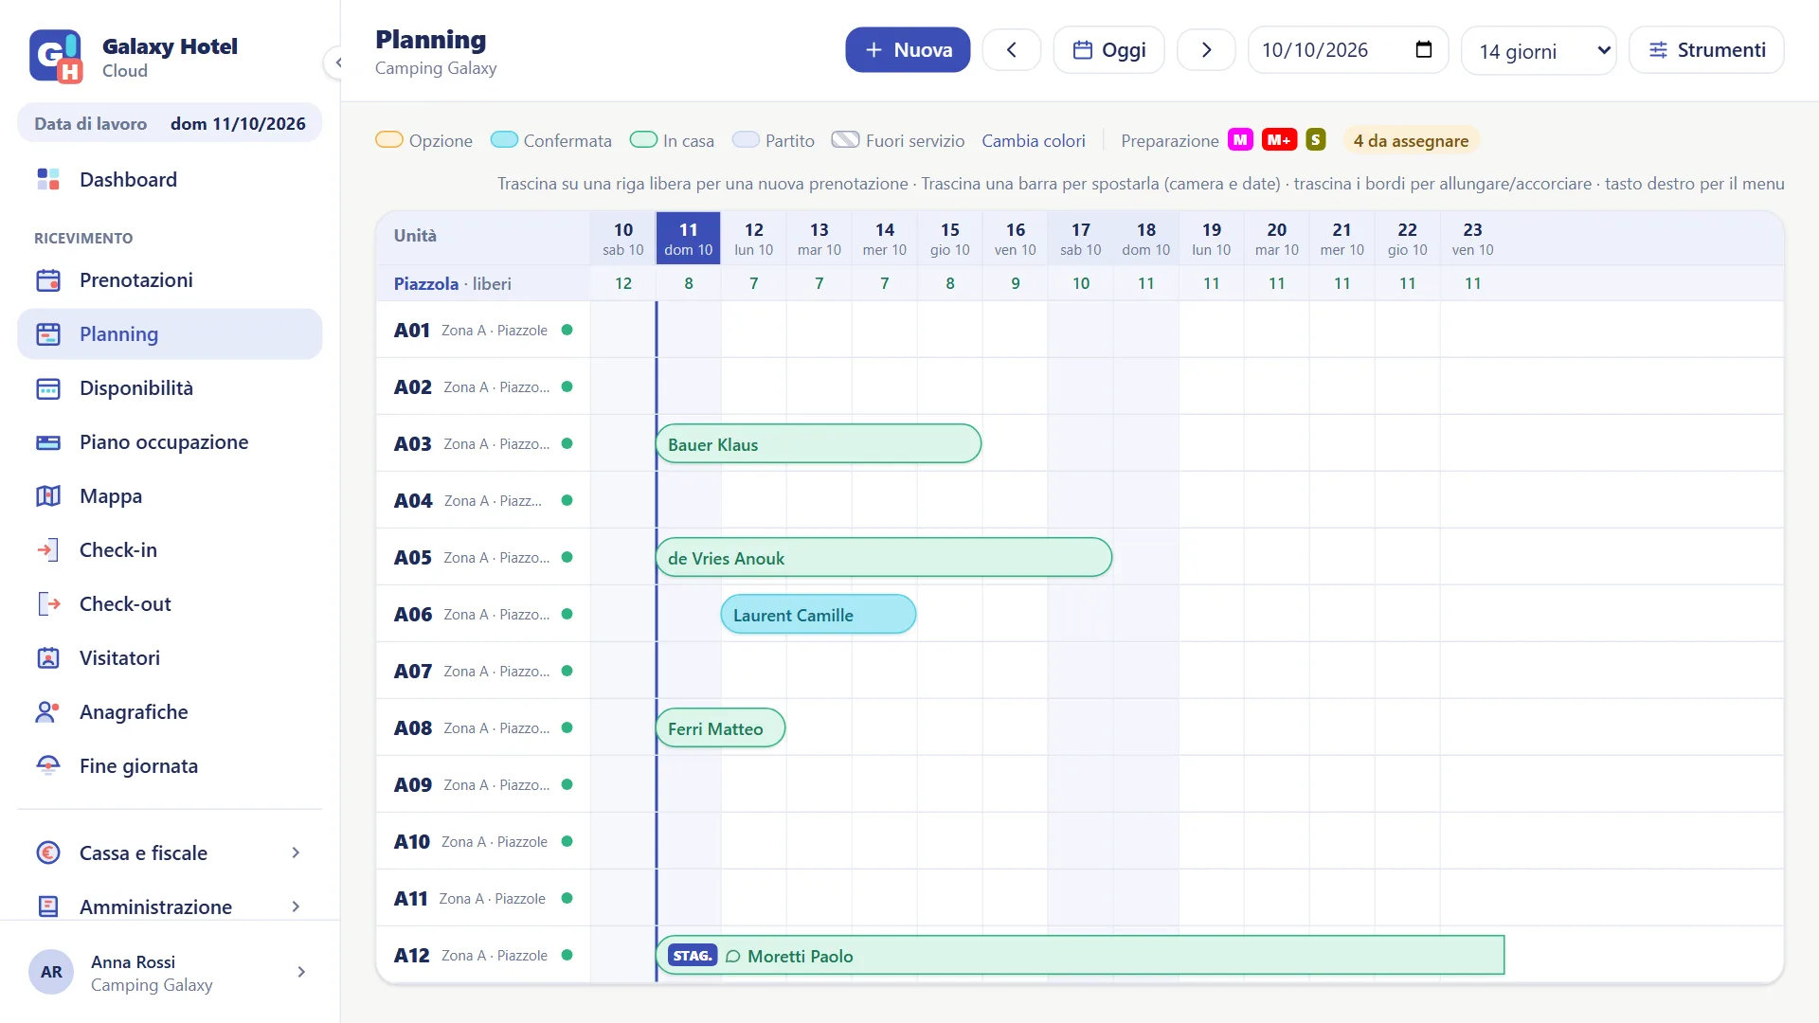This screenshot has width=1819, height=1023.
Task: Open Anagrafiche section
Action: (170, 711)
